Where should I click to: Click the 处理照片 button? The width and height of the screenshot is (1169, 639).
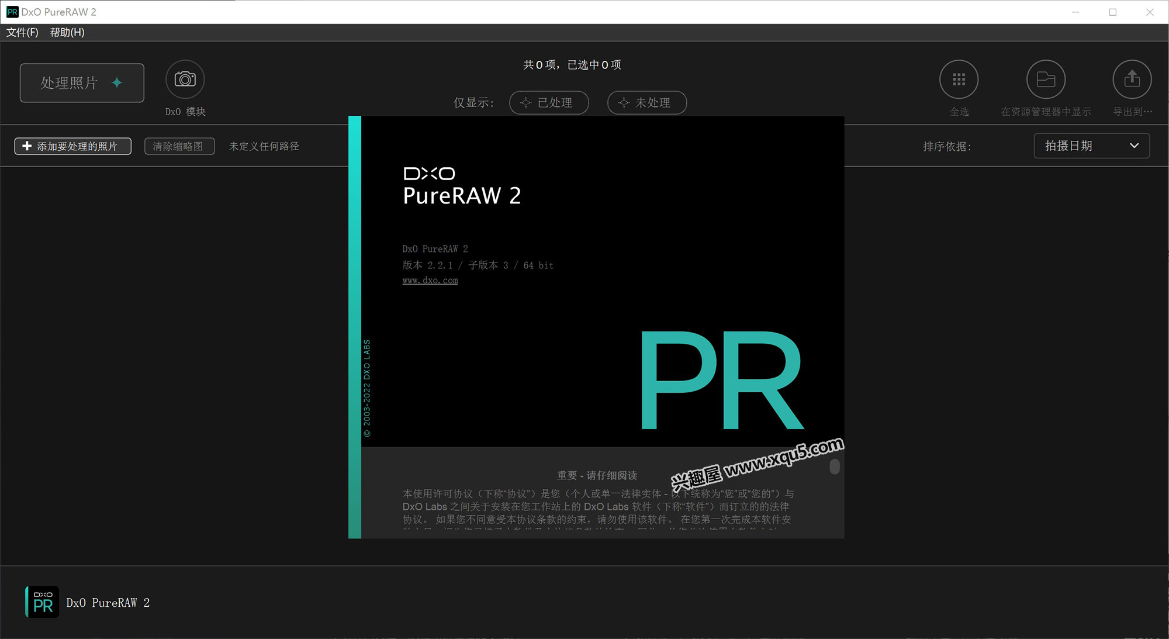[x=82, y=82]
